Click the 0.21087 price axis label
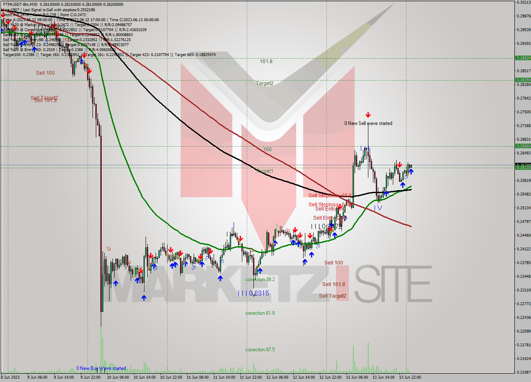This screenshot has width=531, height=382. pos(524,372)
